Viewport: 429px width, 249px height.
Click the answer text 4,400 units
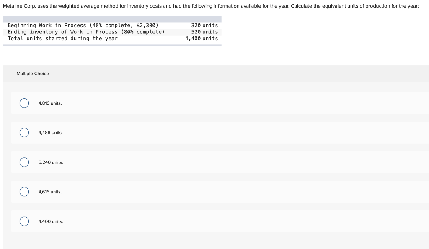pyautogui.click(x=51, y=221)
